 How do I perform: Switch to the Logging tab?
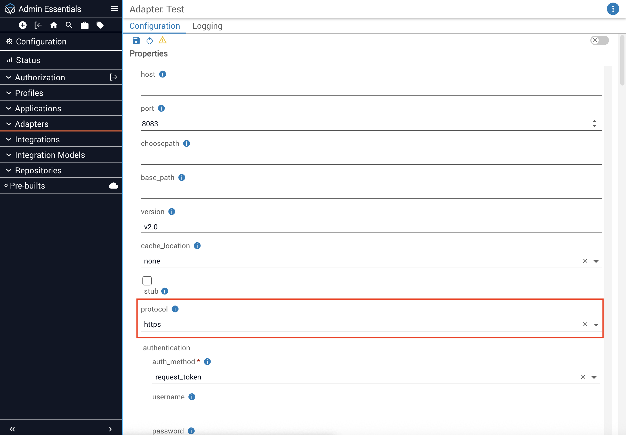tap(207, 26)
